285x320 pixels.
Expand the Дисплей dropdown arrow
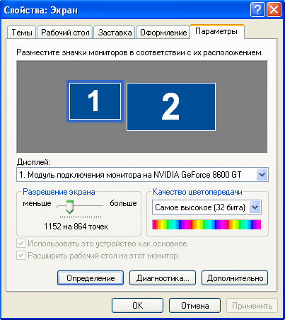[262, 175]
